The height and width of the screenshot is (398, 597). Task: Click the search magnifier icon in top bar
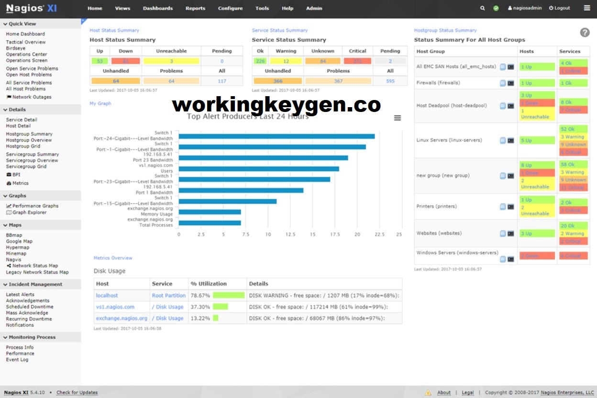[483, 8]
